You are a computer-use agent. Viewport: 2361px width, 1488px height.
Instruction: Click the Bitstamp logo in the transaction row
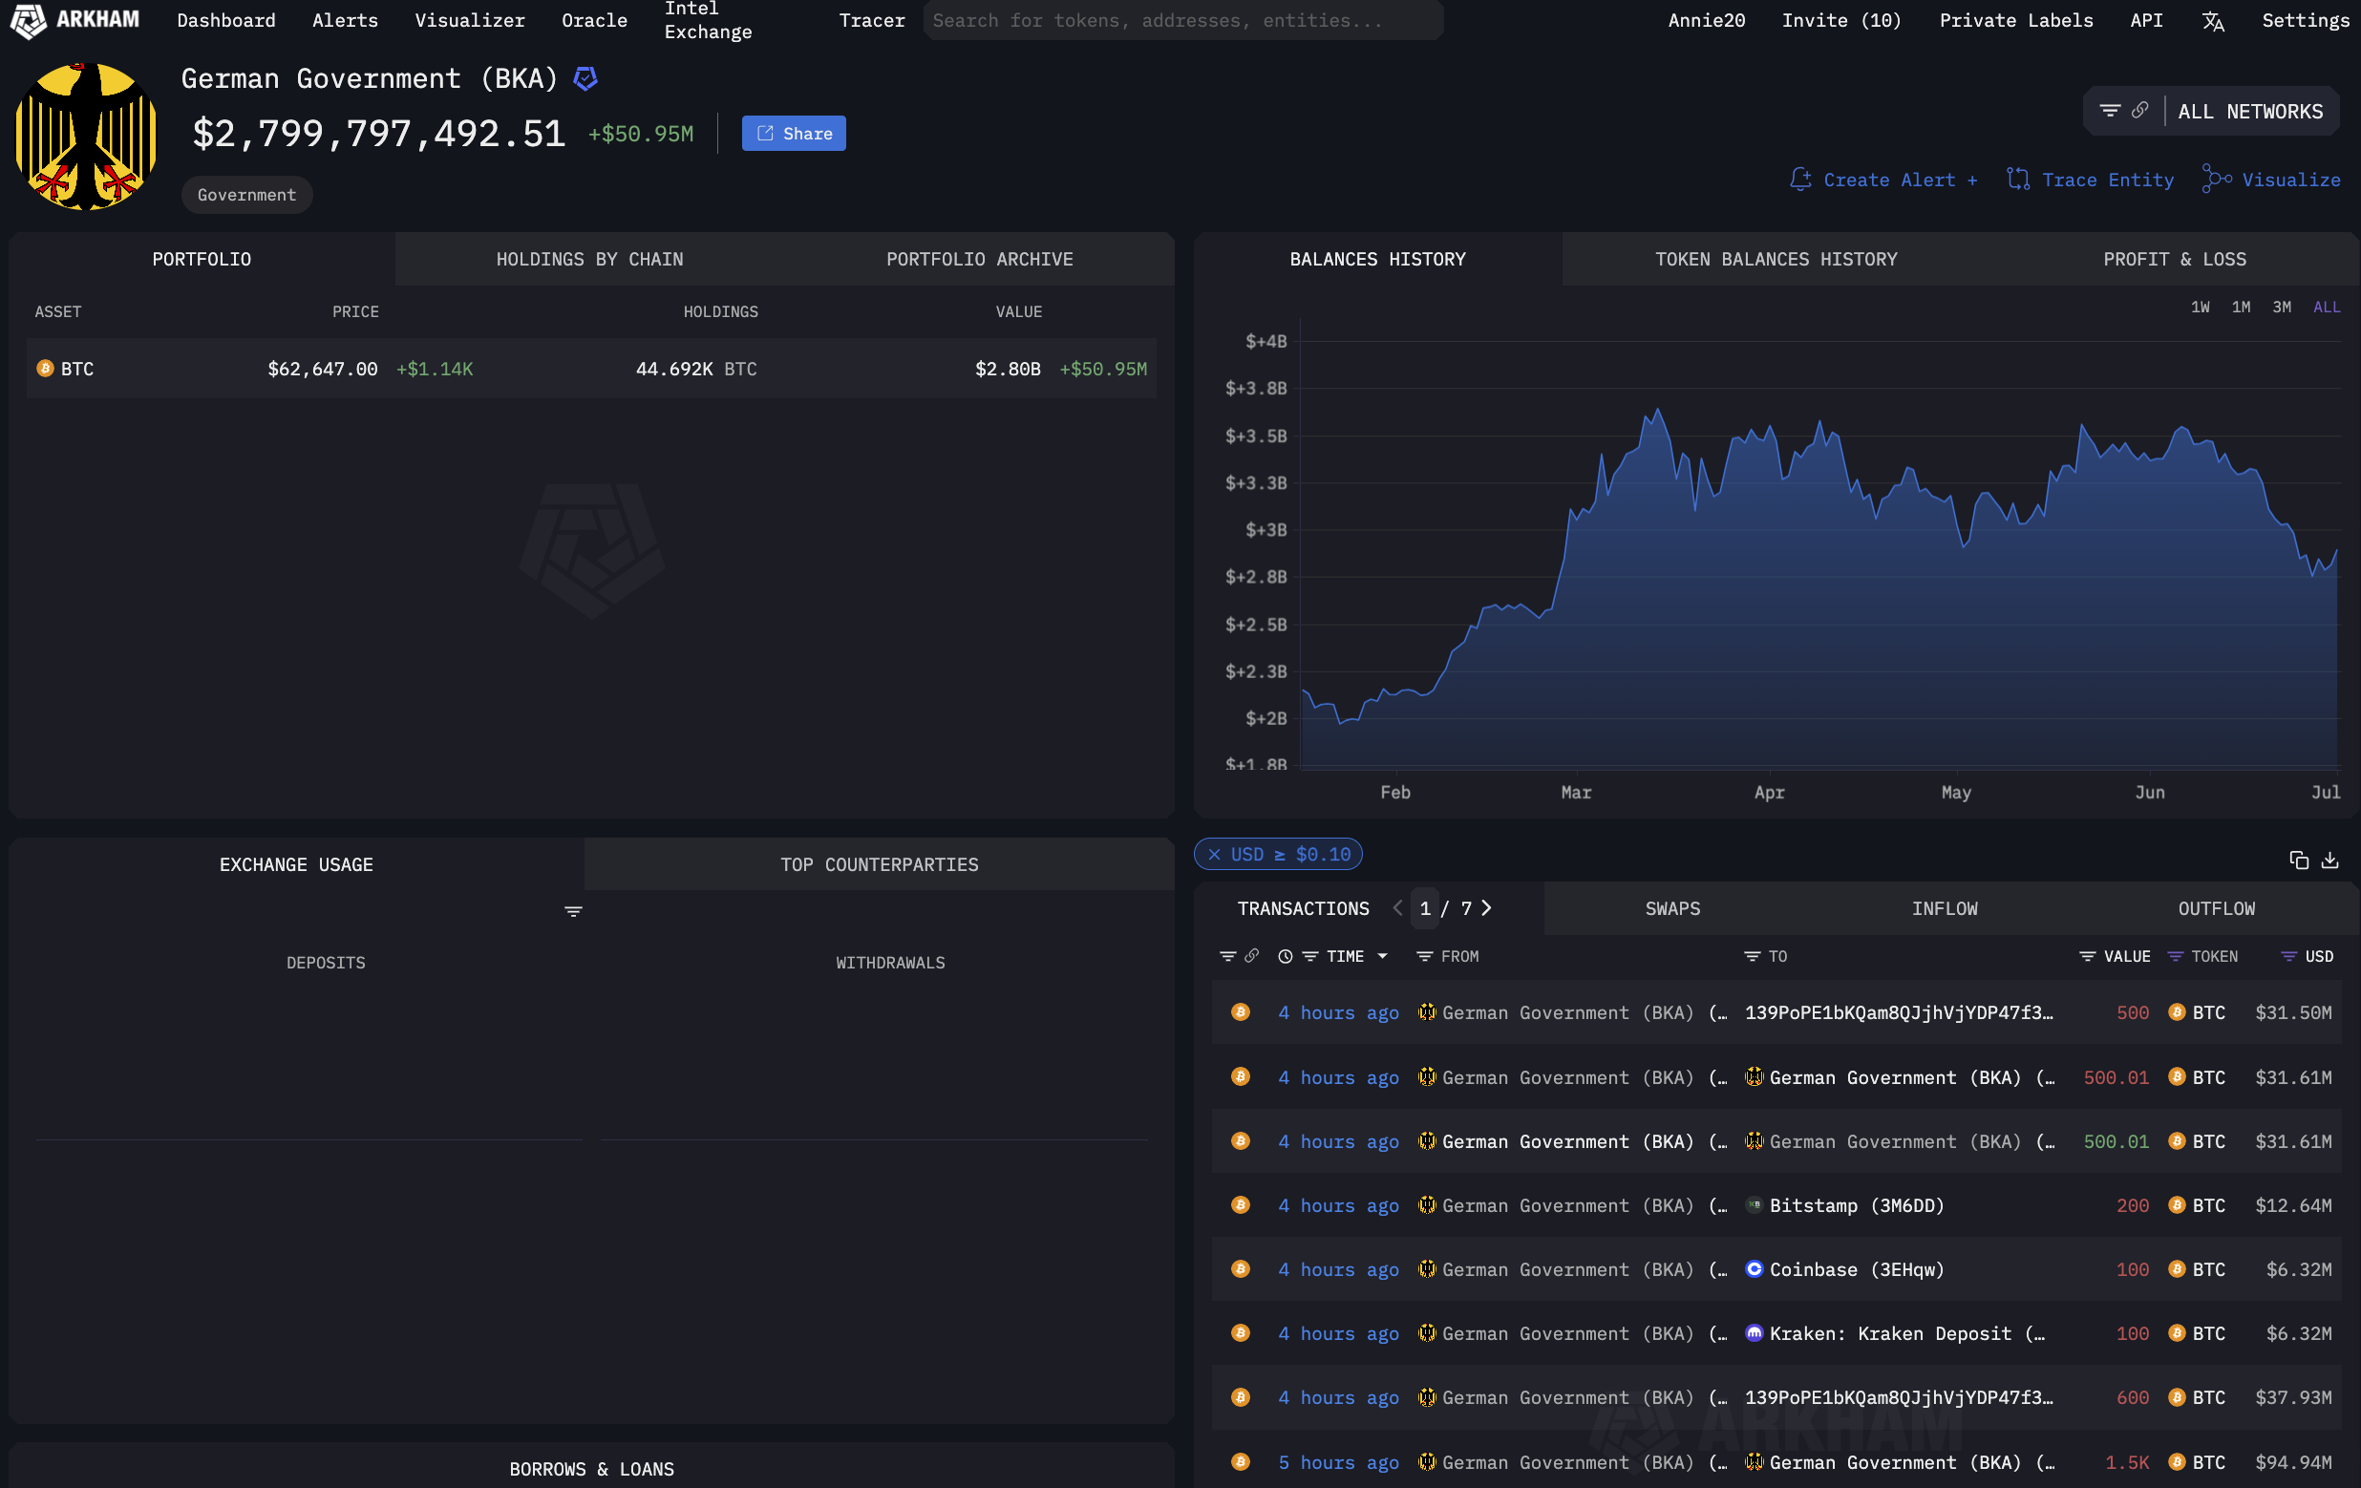tap(1755, 1204)
